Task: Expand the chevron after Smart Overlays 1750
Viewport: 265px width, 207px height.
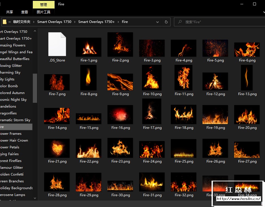Action: click(75, 22)
